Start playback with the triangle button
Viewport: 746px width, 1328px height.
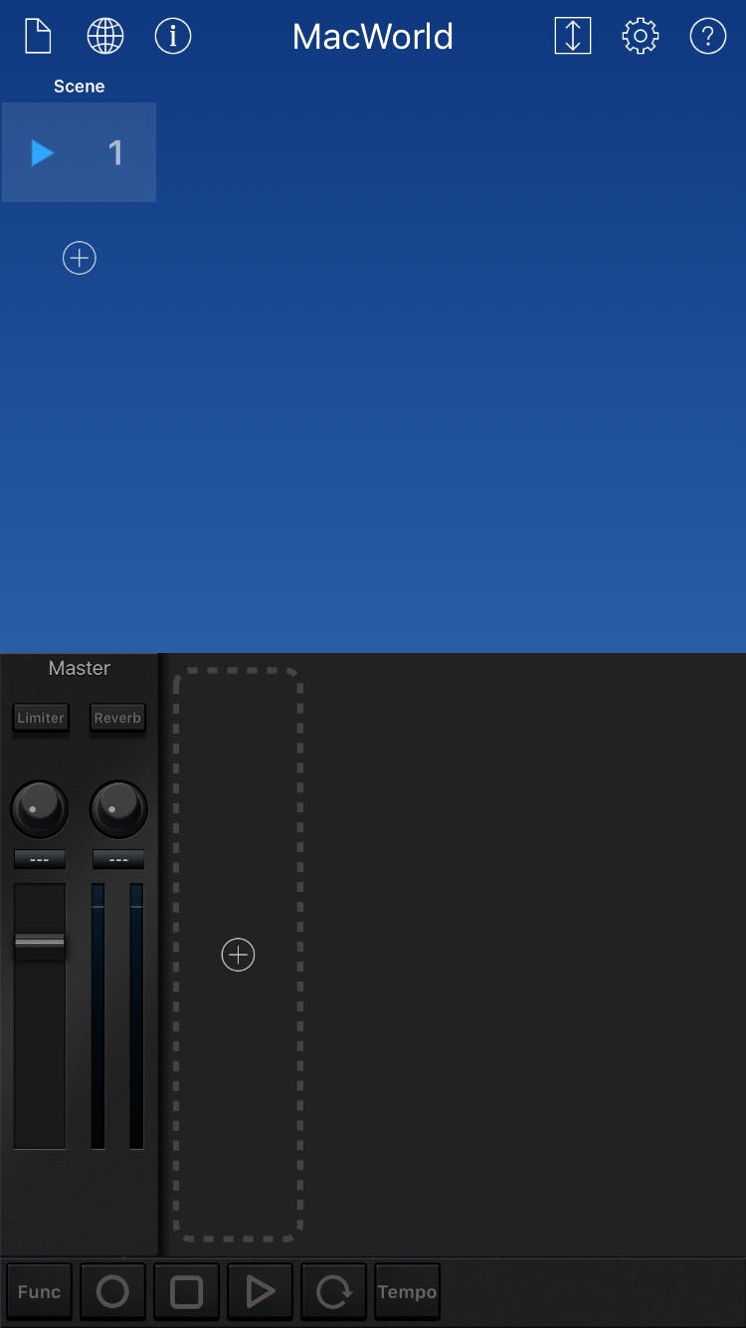click(x=261, y=1292)
